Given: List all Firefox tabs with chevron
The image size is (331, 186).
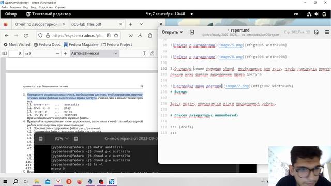Looking at the screenshot, I should tap(141, 24).
